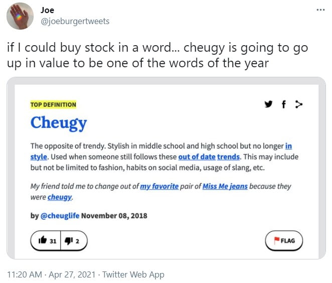Click the "cheugy" link in example sentence
The height and width of the screenshot is (283, 332).
[x=60, y=197]
